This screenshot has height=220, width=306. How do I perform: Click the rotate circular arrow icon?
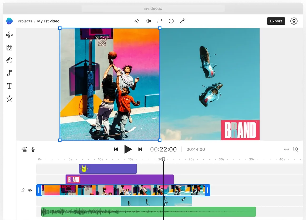point(171,21)
